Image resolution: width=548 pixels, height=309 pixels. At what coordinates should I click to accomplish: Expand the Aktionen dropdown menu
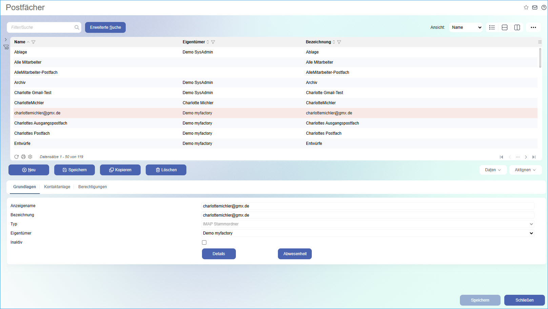(525, 170)
